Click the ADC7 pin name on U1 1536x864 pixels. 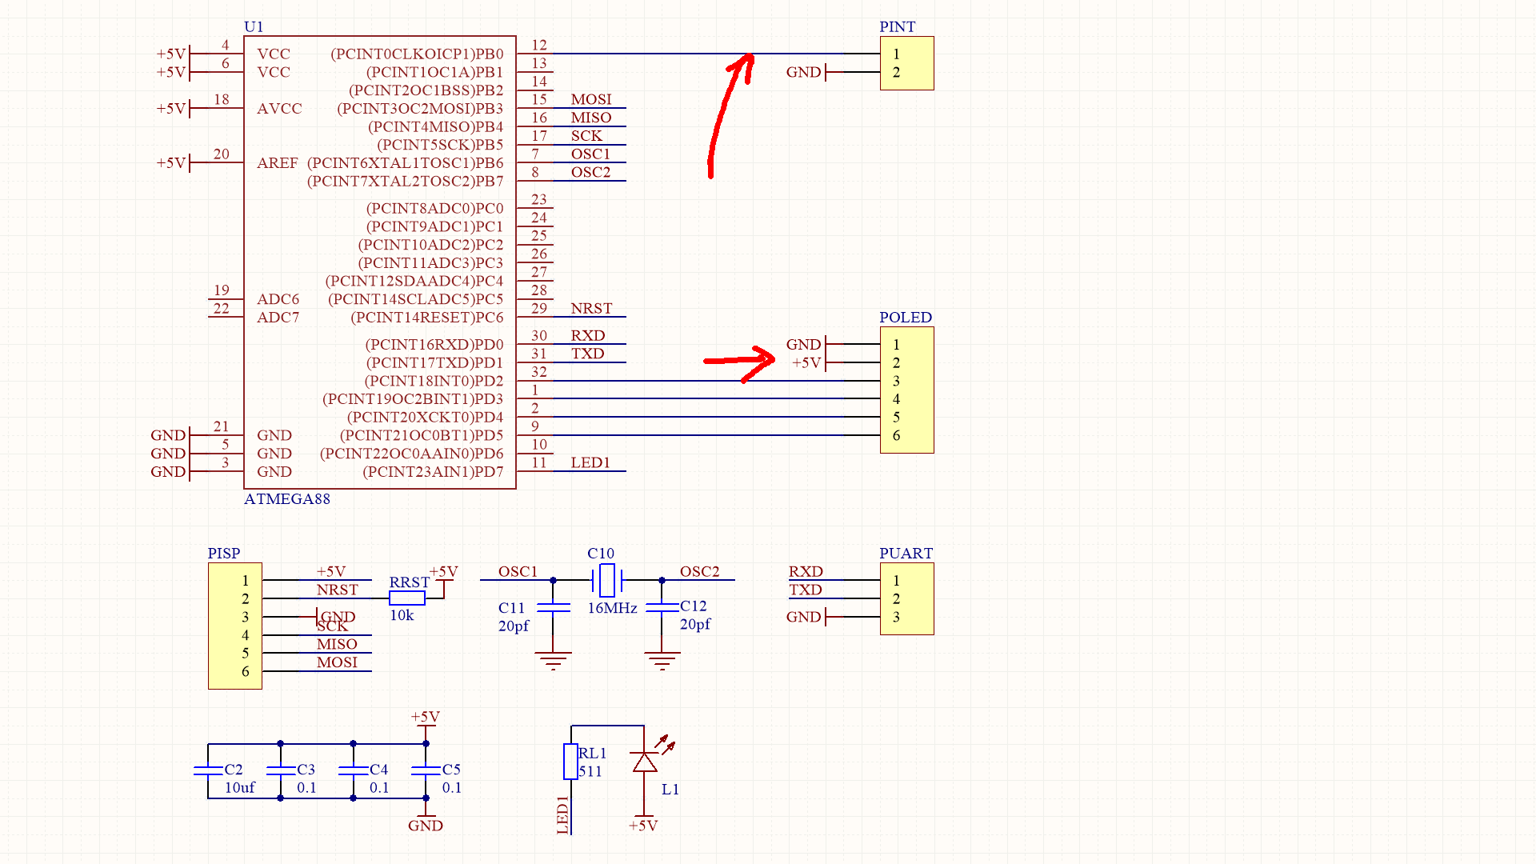click(x=278, y=317)
